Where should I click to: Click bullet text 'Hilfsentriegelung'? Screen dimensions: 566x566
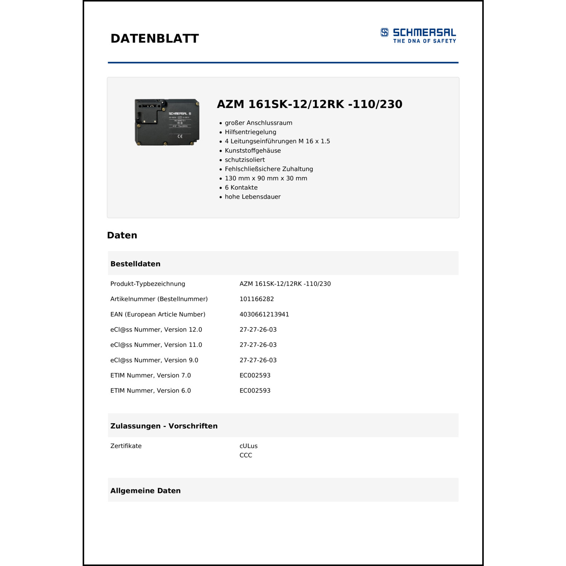click(251, 132)
